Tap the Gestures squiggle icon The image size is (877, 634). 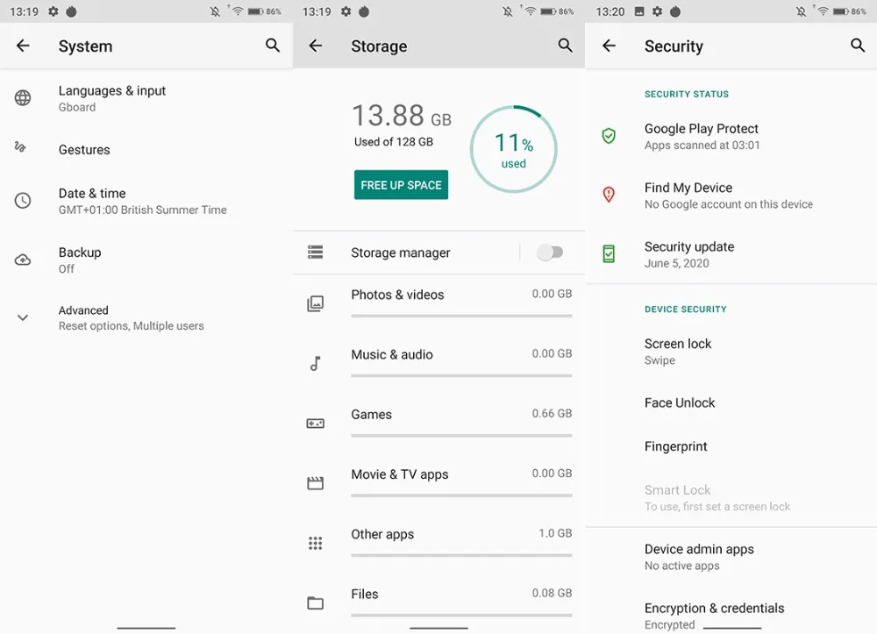click(21, 147)
